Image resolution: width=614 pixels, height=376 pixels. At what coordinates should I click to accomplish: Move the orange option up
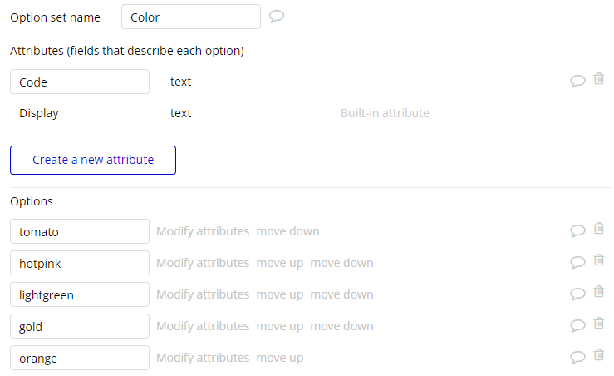coord(279,358)
